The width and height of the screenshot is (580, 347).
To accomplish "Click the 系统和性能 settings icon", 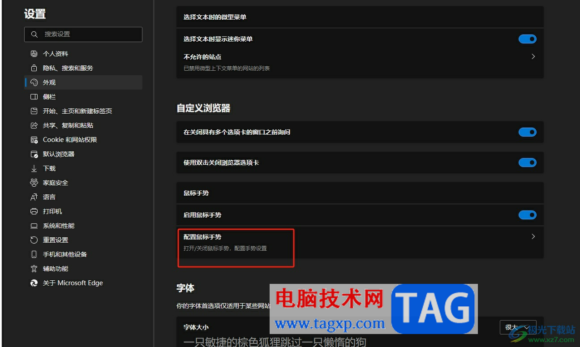I will pyautogui.click(x=34, y=225).
